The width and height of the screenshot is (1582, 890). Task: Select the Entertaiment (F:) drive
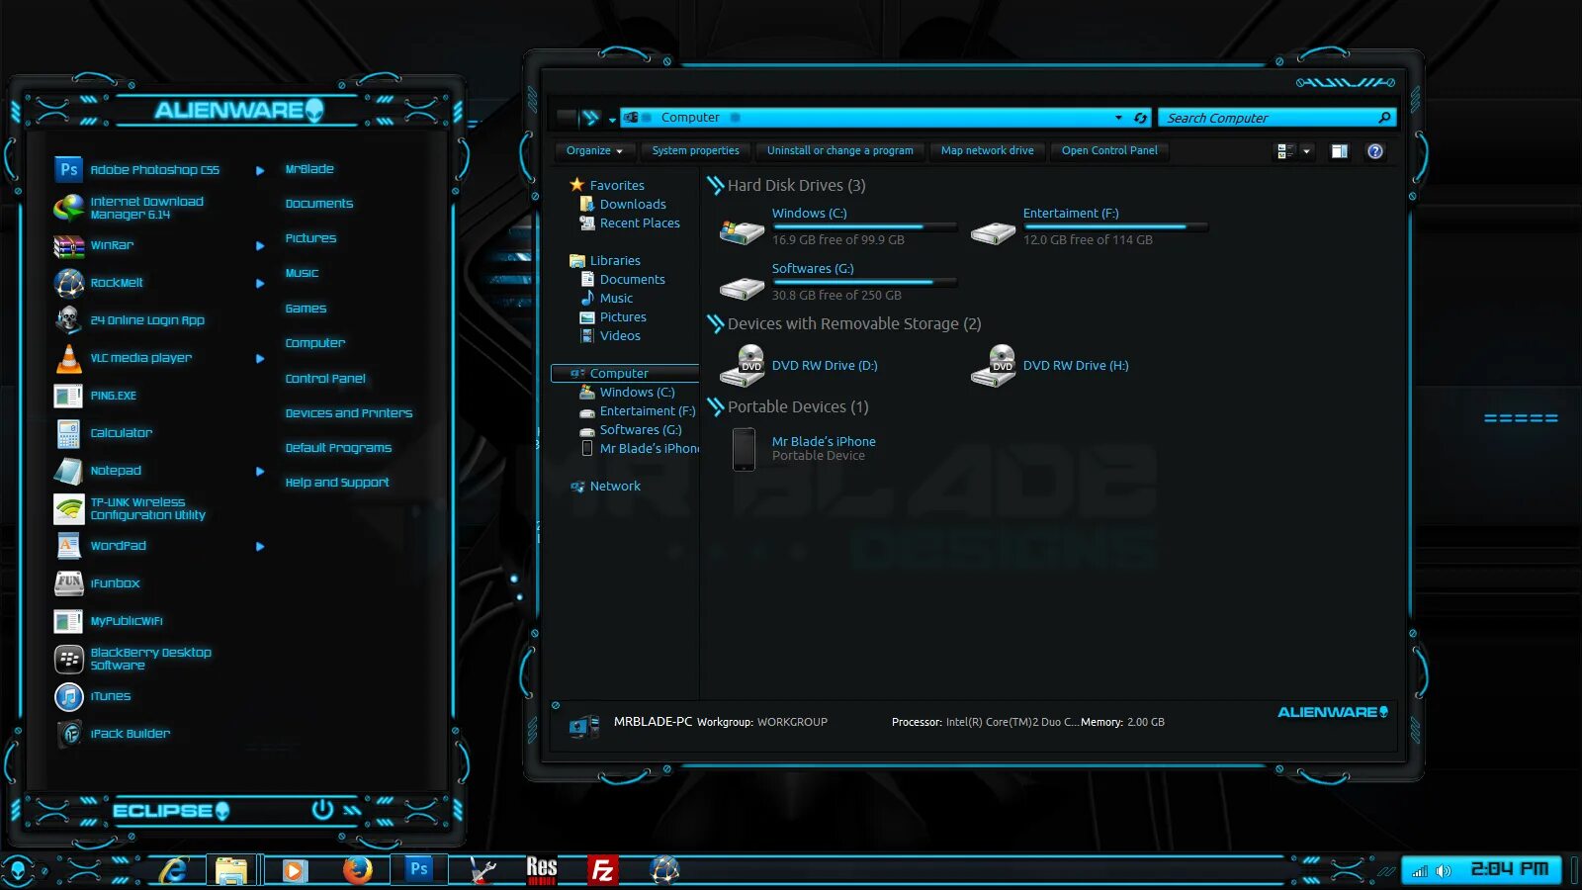coord(1089,227)
